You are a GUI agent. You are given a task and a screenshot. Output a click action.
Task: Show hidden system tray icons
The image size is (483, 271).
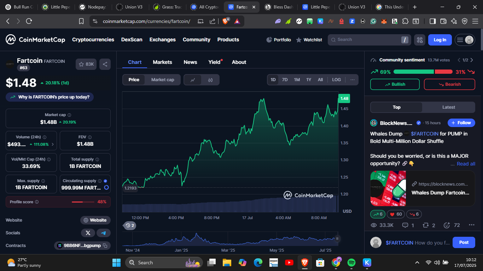click(417, 263)
